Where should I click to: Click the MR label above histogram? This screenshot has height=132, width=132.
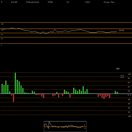tap(118, 69)
